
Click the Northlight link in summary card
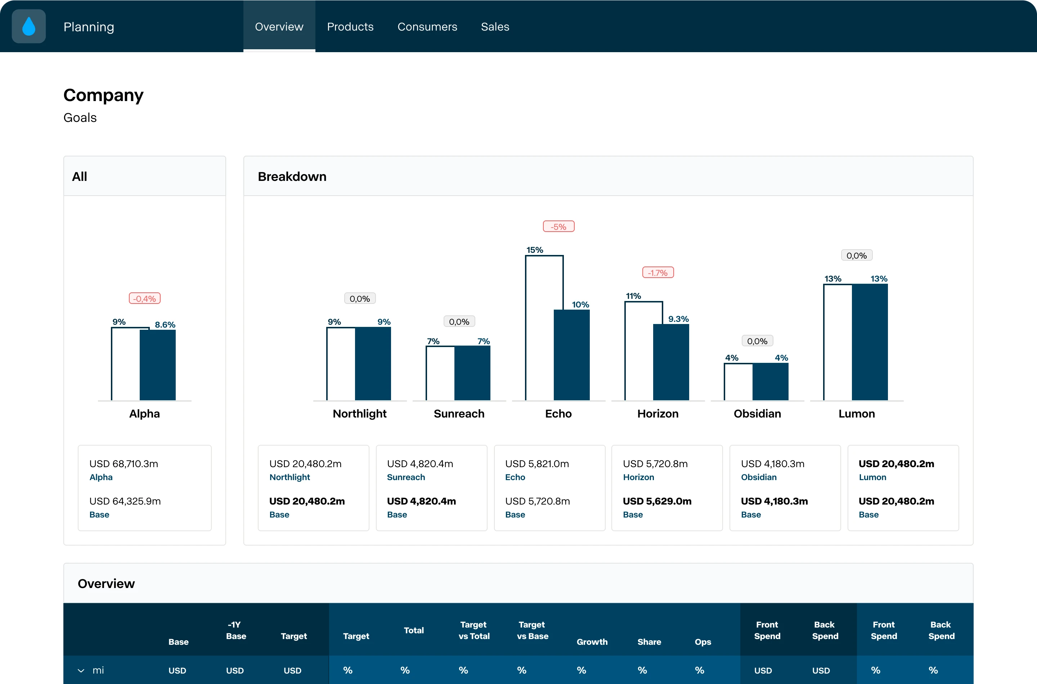coord(289,477)
